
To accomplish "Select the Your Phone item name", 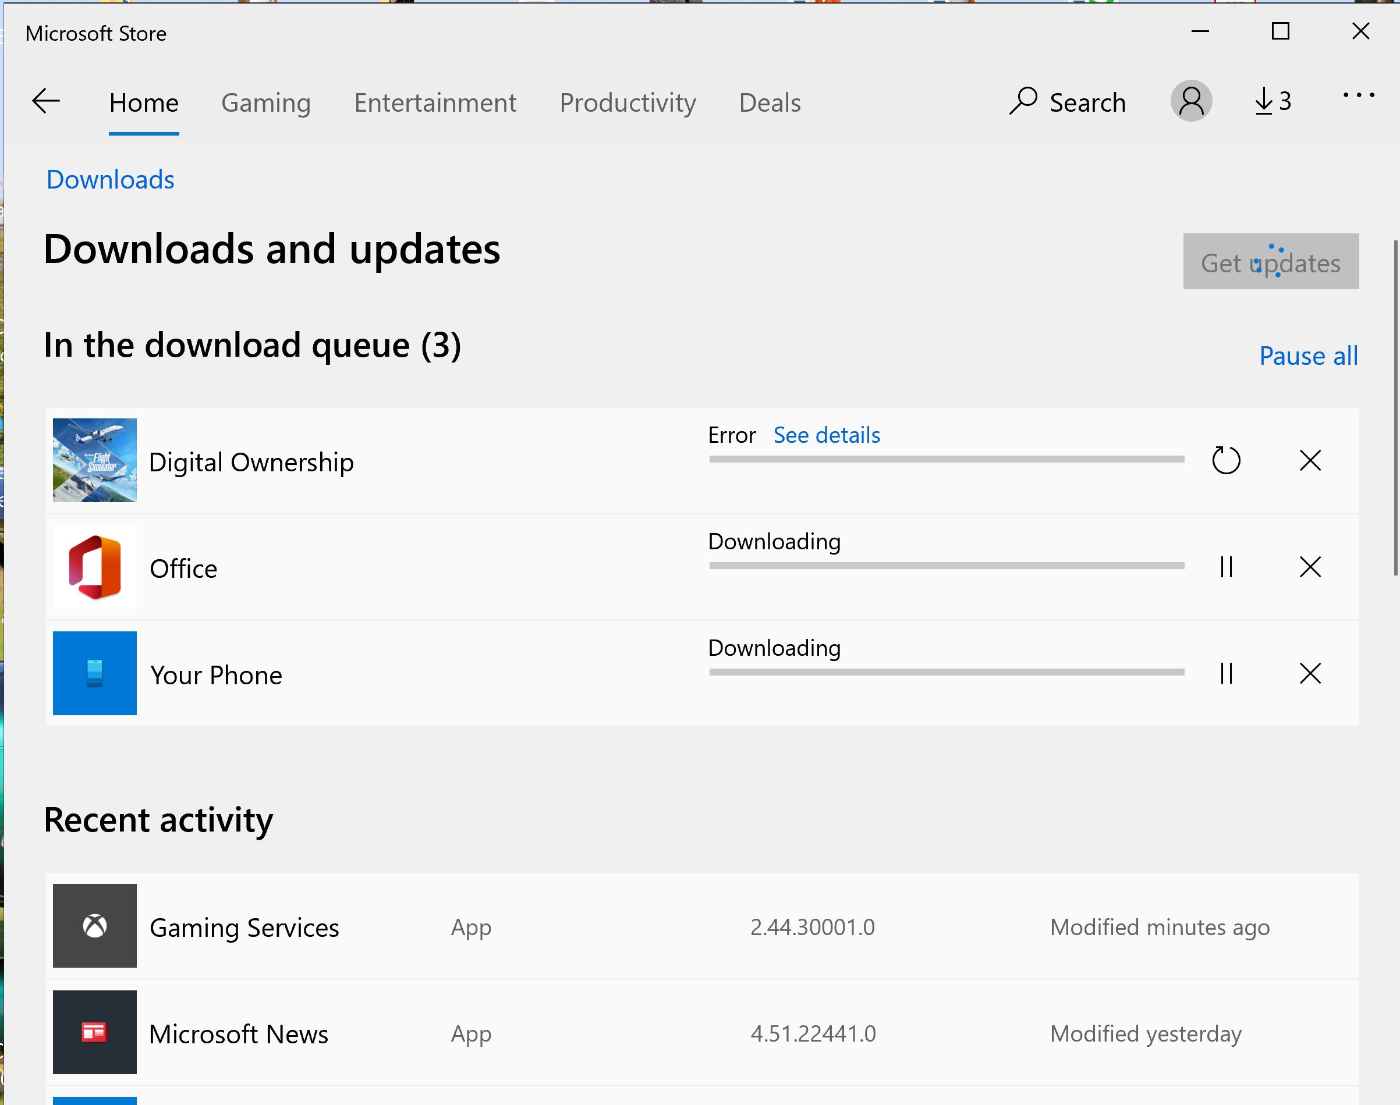I will (x=216, y=676).
